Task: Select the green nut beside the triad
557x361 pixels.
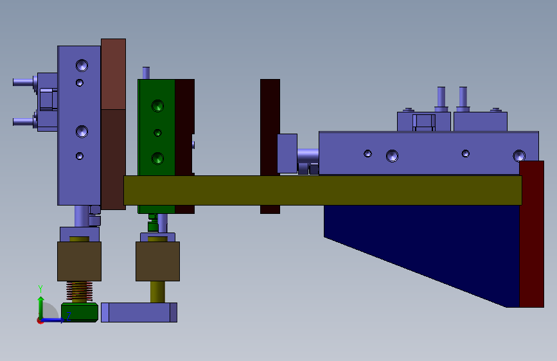Action: click(x=80, y=313)
